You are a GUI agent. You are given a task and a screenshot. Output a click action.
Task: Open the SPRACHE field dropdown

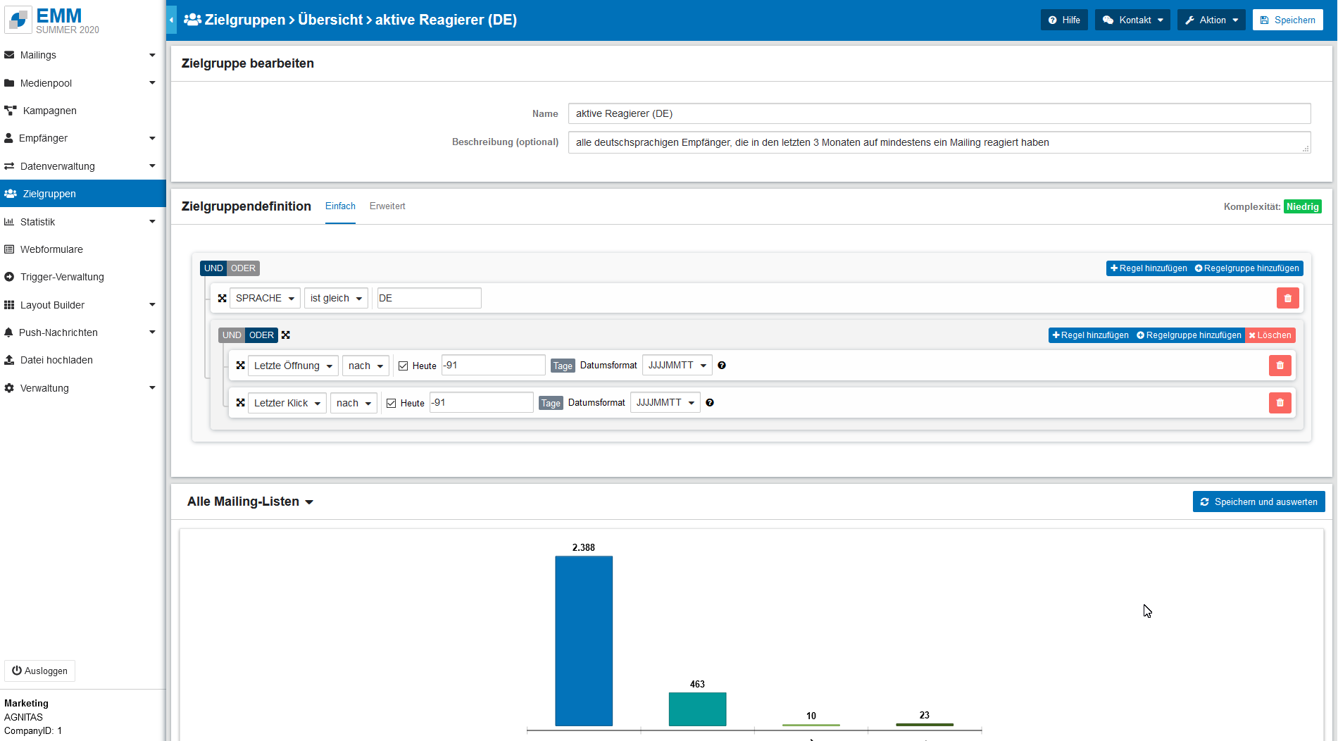pos(265,298)
